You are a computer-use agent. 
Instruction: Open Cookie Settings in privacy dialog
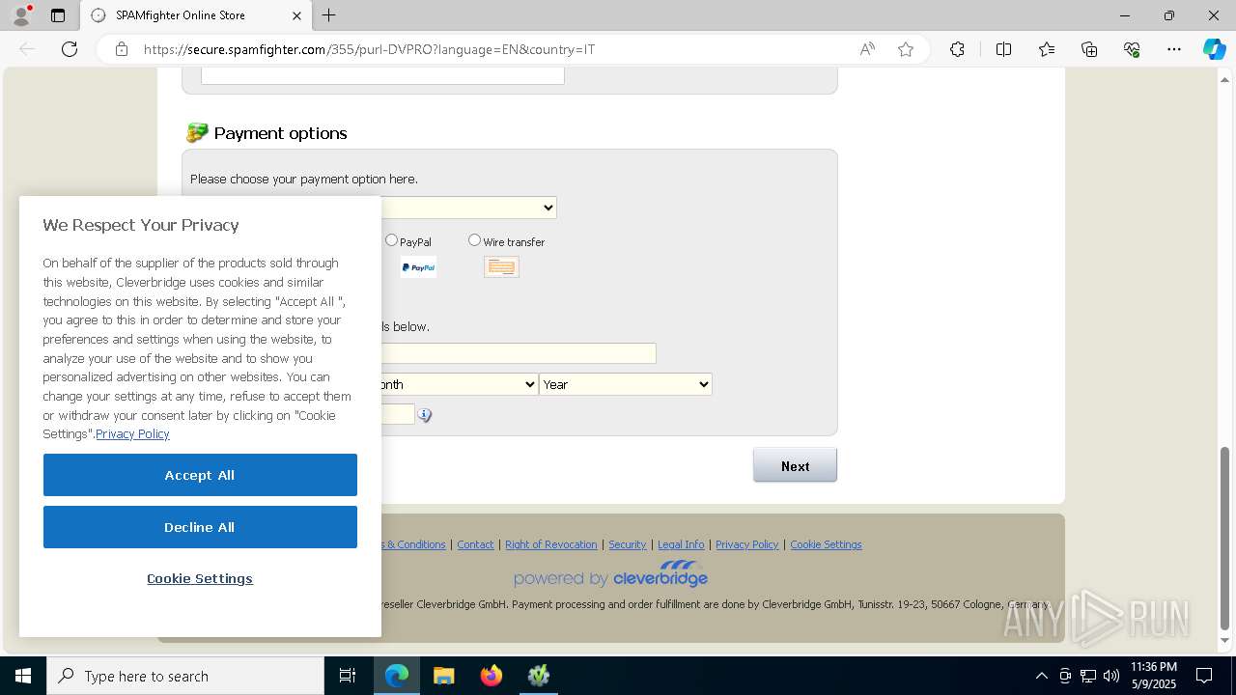pos(200,578)
